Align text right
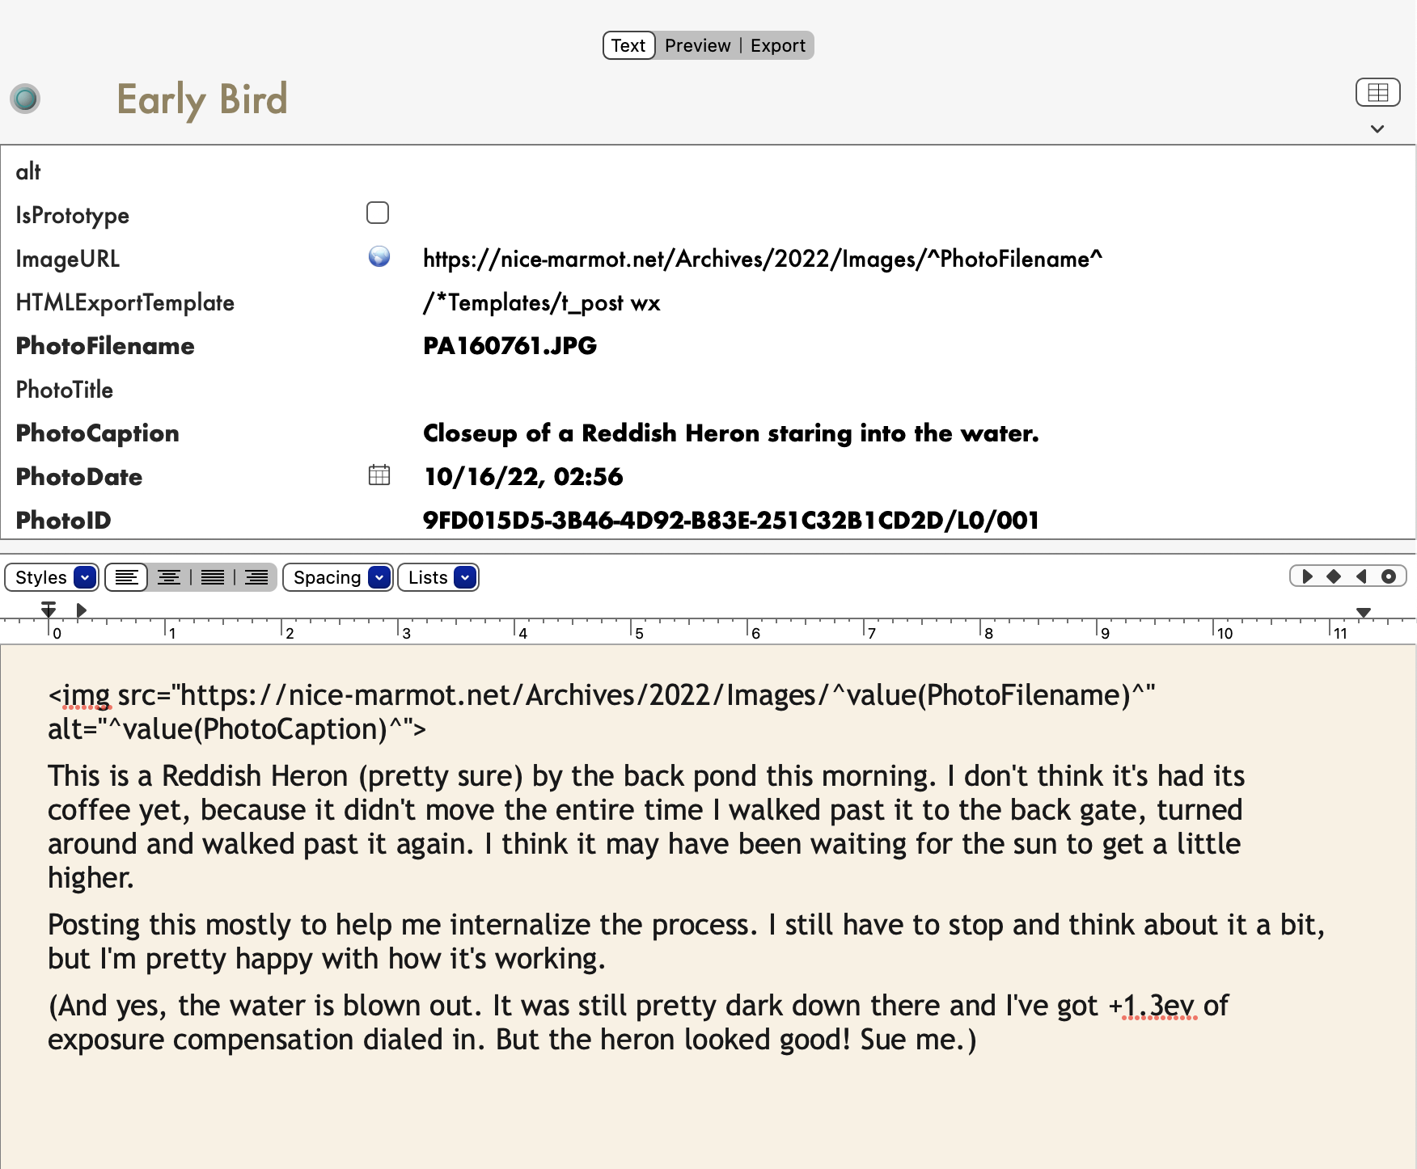 [256, 577]
